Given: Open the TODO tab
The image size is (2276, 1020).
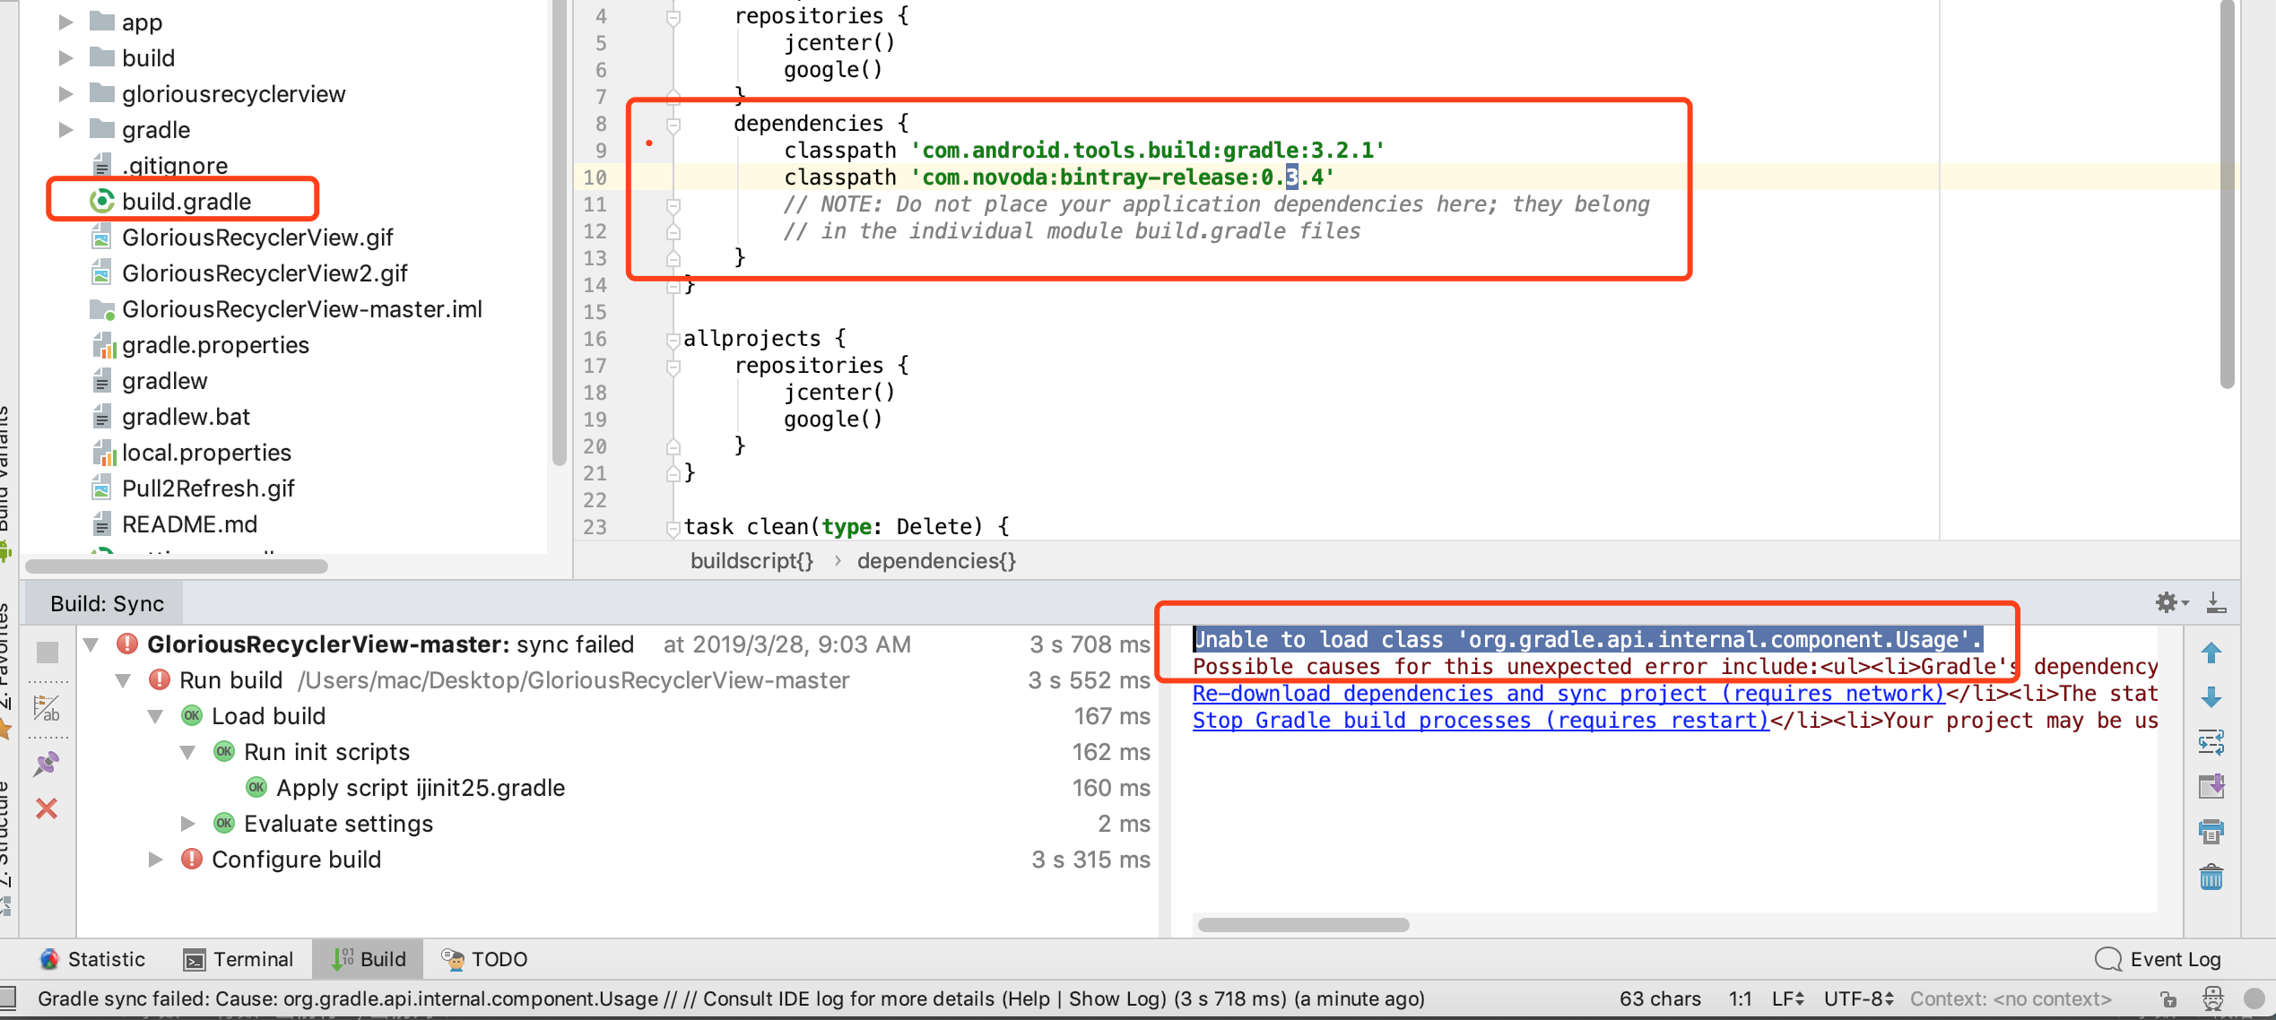Looking at the screenshot, I should point(482,958).
